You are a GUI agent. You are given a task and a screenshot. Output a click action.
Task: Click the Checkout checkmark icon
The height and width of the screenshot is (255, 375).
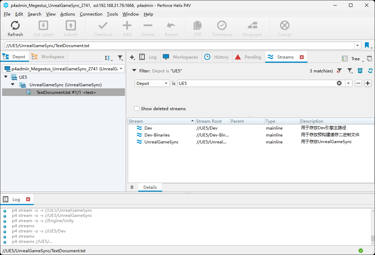[103, 26]
